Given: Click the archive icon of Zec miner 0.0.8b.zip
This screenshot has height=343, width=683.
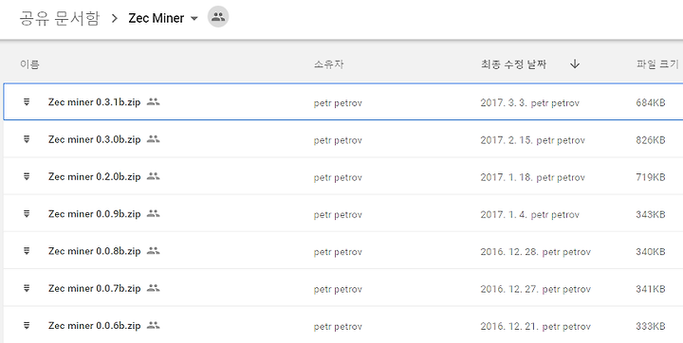Looking at the screenshot, I should 27,251.
